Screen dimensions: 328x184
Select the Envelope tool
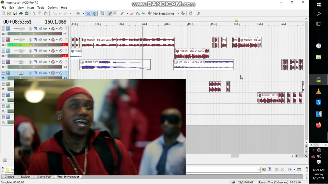coord(138,14)
